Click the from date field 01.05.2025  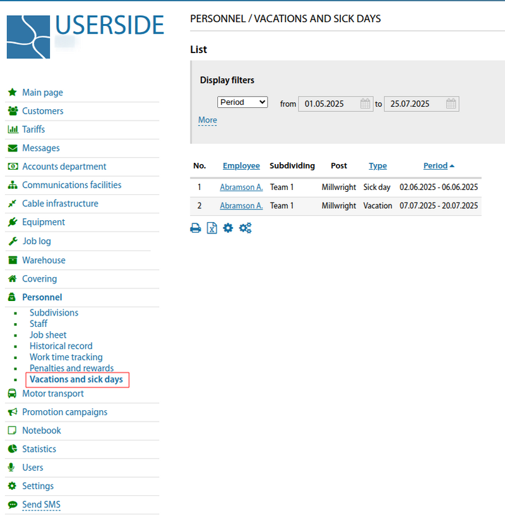pyautogui.click(x=327, y=104)
